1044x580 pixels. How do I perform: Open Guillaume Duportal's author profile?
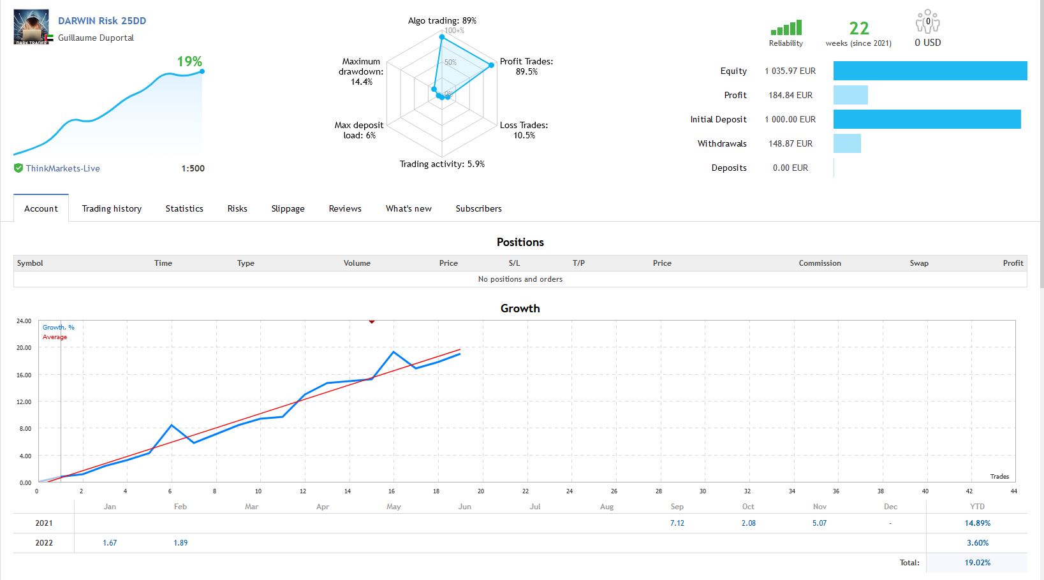96,38
